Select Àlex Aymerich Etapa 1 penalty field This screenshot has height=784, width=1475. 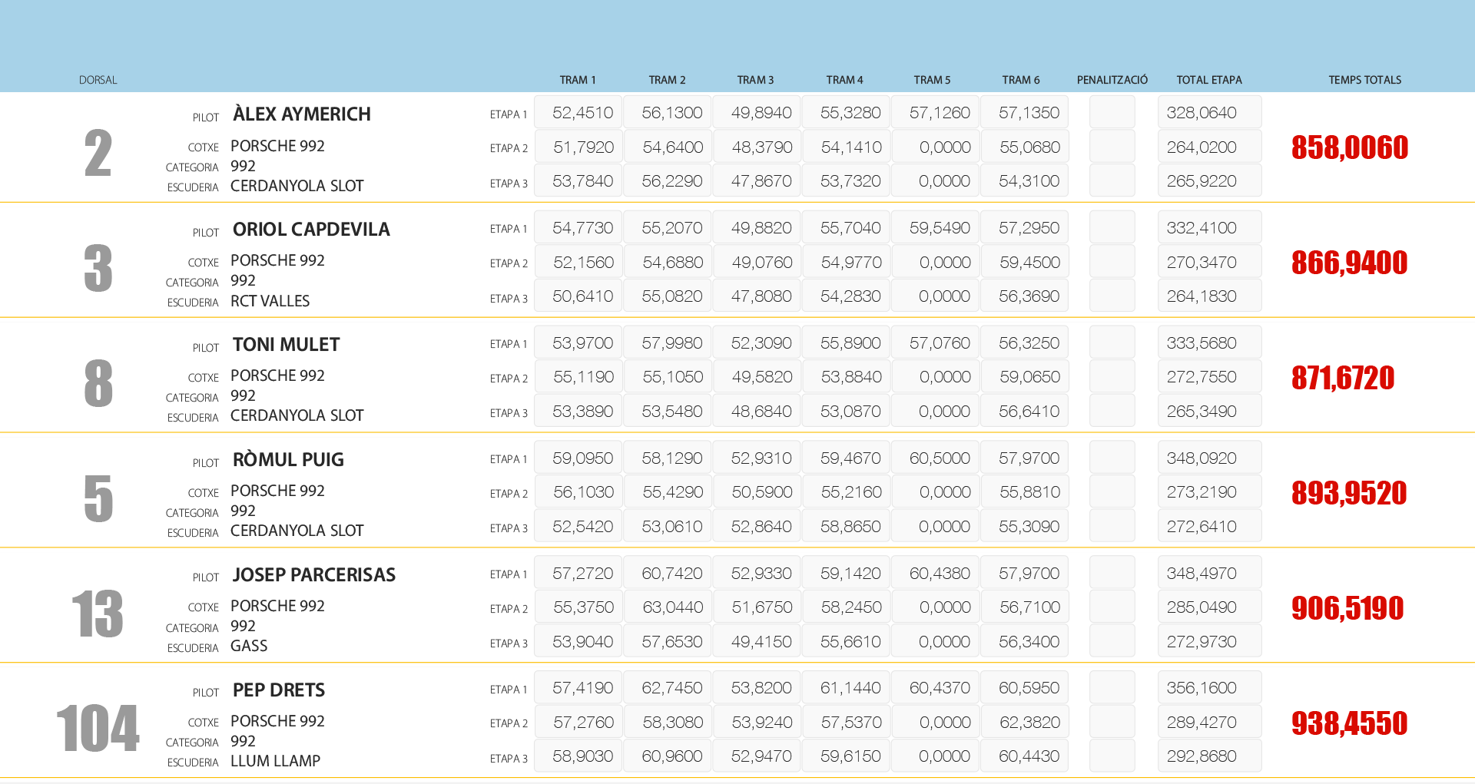pos(1112,113)
